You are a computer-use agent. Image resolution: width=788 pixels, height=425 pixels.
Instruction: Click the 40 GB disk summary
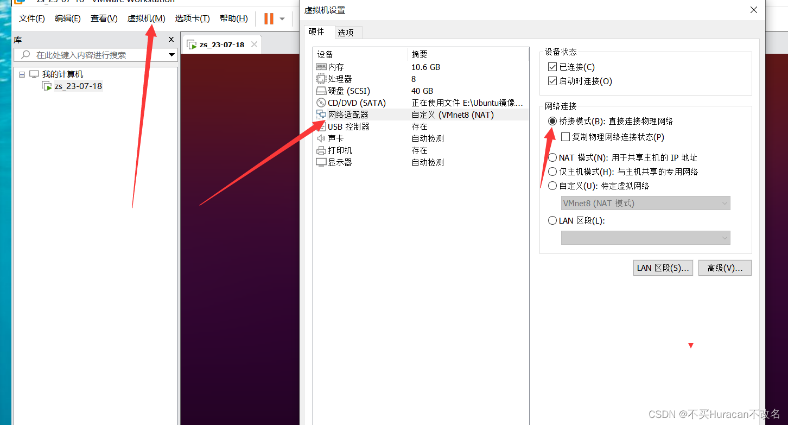coord(423,91)
